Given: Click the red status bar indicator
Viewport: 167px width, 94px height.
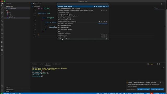Looking at the screenshot, I should click(152, 93).
